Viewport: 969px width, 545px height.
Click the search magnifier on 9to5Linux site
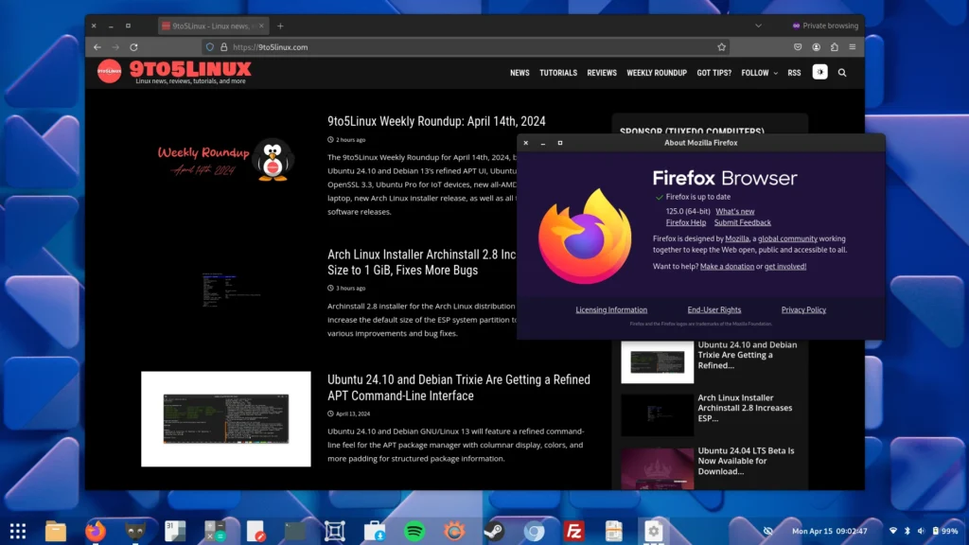pyautogui.click(x=841, y=73)
